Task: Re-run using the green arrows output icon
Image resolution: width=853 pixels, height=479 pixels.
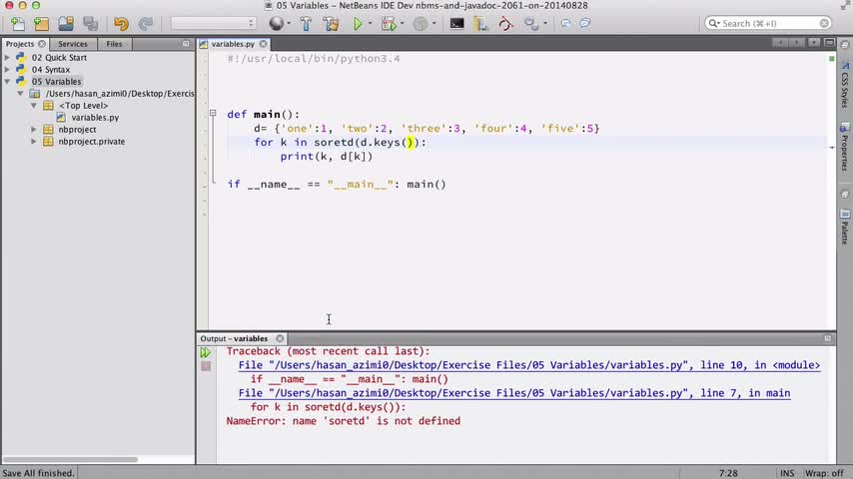Action: point(205,352)
